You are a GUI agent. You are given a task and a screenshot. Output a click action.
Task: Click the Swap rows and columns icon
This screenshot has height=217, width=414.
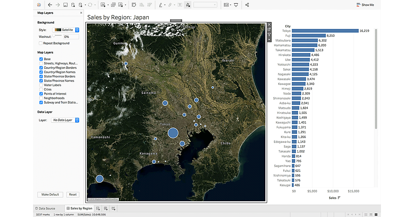click(134, 5)
